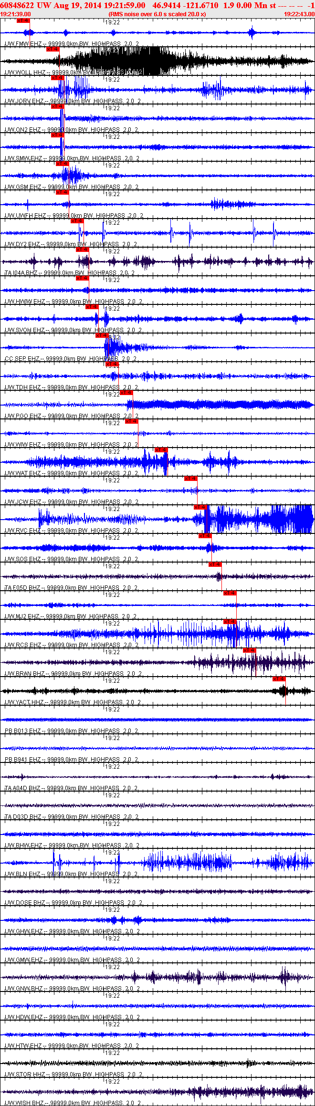The width and height of the screenshot is (315, 1106).
Task: Select the red pick flag on UW.GSM trace
Action: point(63,164)
